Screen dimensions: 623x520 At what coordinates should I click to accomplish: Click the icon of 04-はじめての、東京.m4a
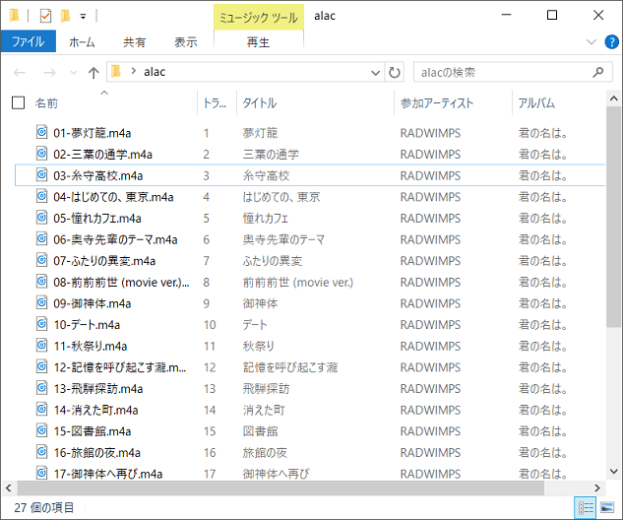click(x=41, y=196)
